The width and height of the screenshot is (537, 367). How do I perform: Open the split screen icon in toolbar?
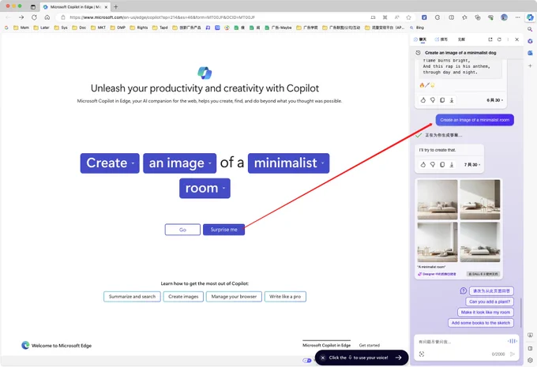[452, 17]
